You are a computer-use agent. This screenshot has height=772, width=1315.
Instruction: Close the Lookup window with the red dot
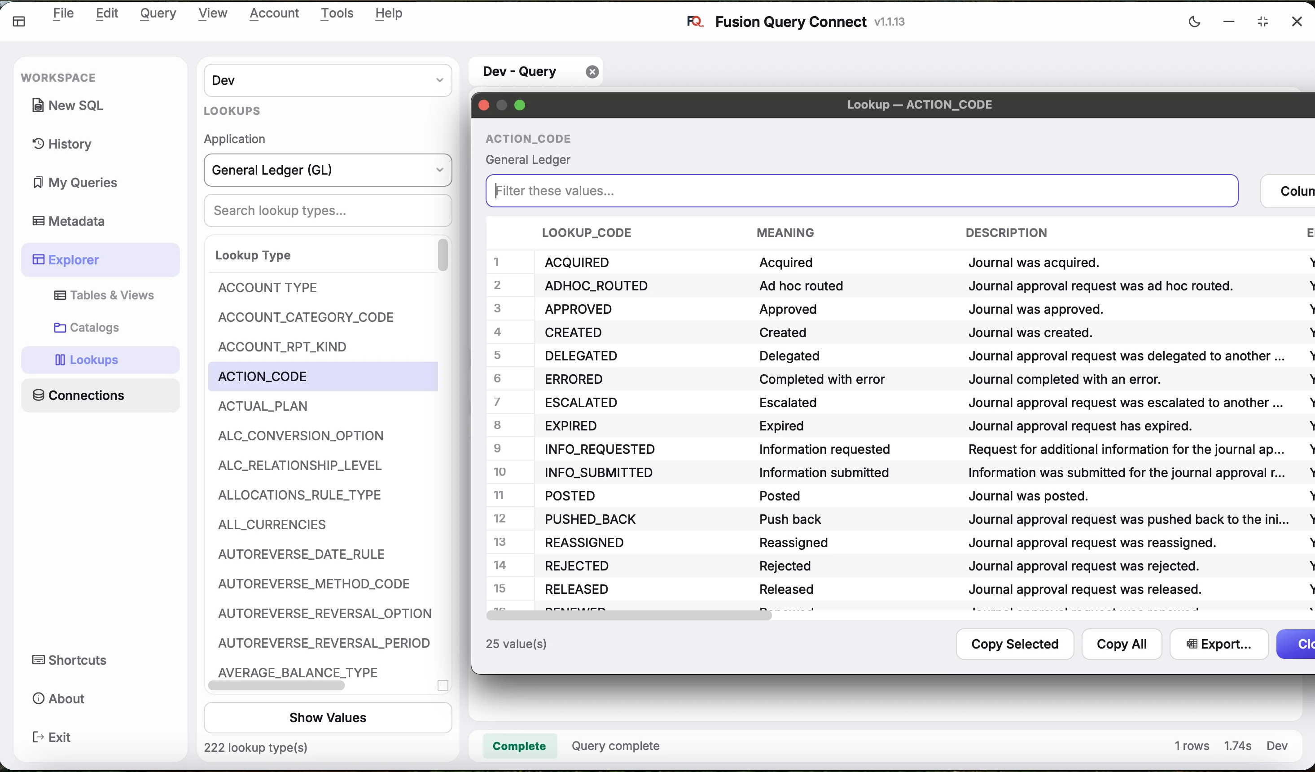[484, 105]
